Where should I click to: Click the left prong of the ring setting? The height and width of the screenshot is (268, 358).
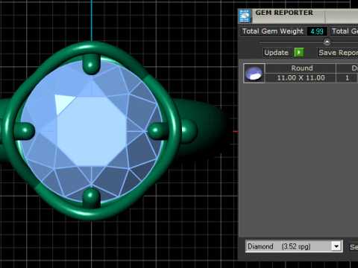click(x=25, y=130)
